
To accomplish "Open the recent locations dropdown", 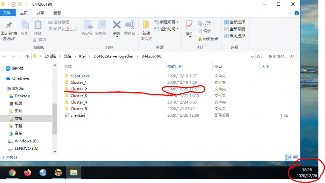I will (x=21, y=57).
